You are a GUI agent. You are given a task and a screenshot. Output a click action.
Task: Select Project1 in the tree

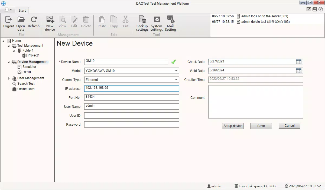pyautogui.click(x=34, y=55)
